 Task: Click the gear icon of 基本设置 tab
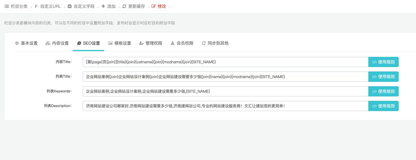(x=17, y=43)
